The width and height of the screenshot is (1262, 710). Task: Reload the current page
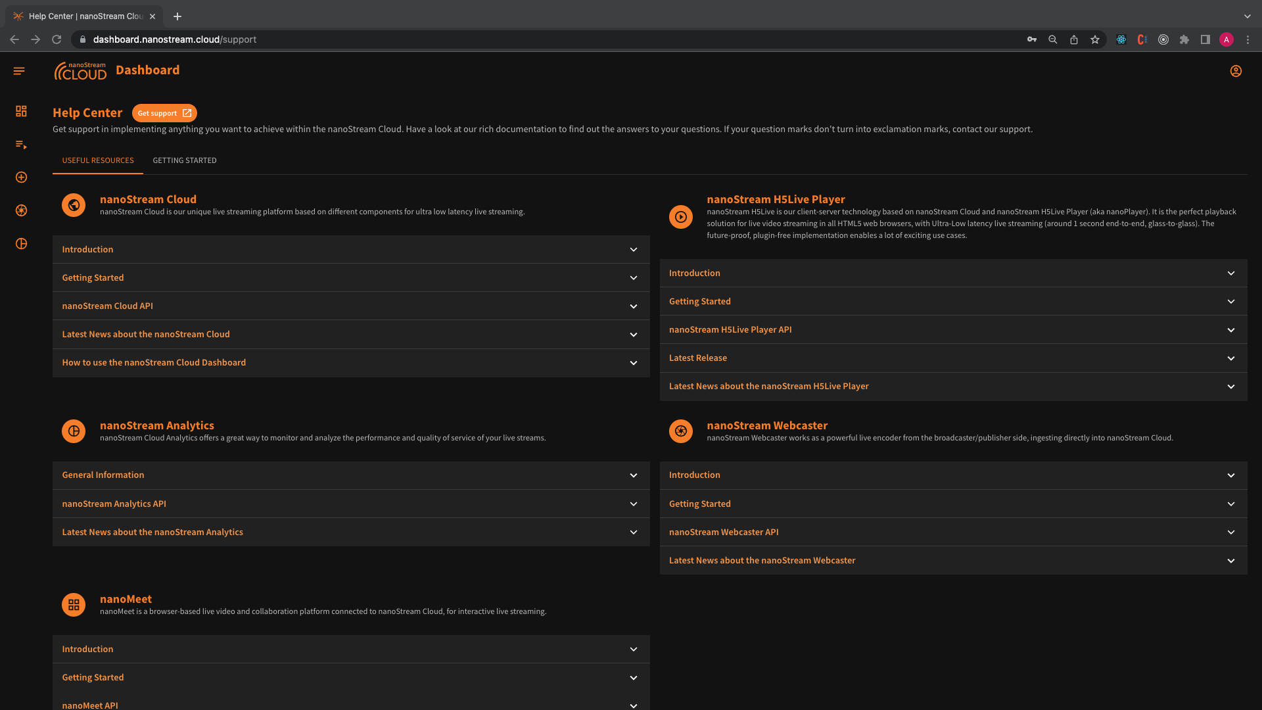(57, 39)
